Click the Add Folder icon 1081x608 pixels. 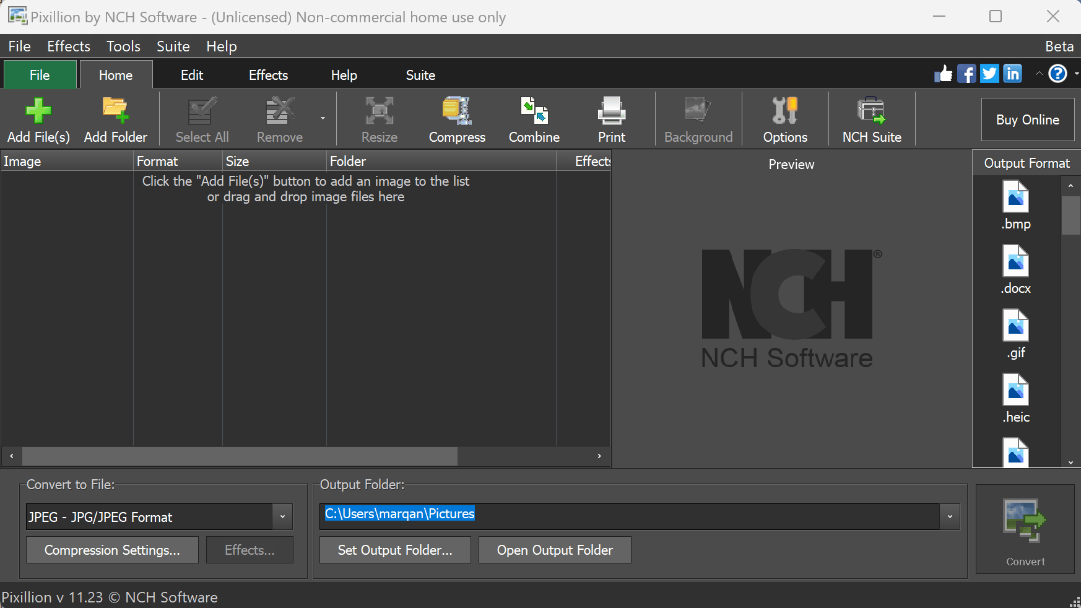[x=115, y=111]
